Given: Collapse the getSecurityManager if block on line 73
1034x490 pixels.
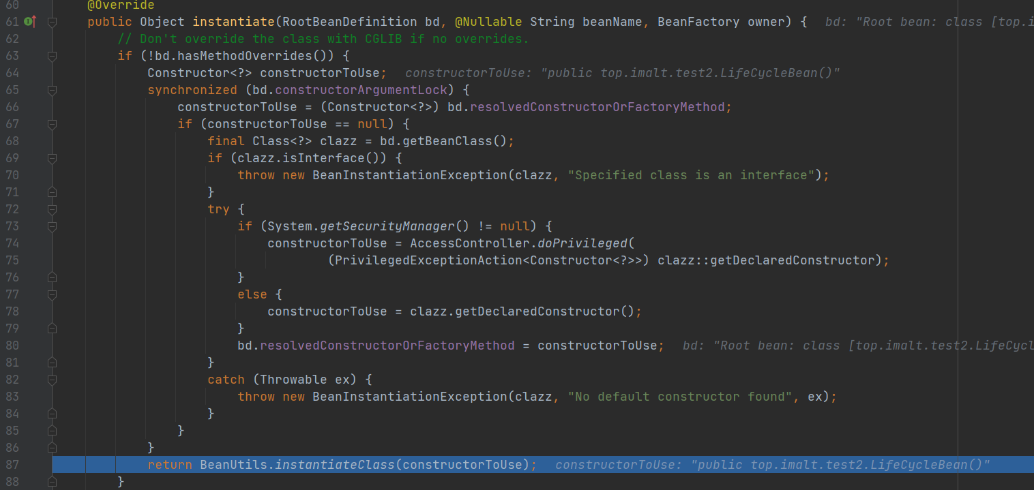Looking at the screenshot, I should click(x=53, y=226).
